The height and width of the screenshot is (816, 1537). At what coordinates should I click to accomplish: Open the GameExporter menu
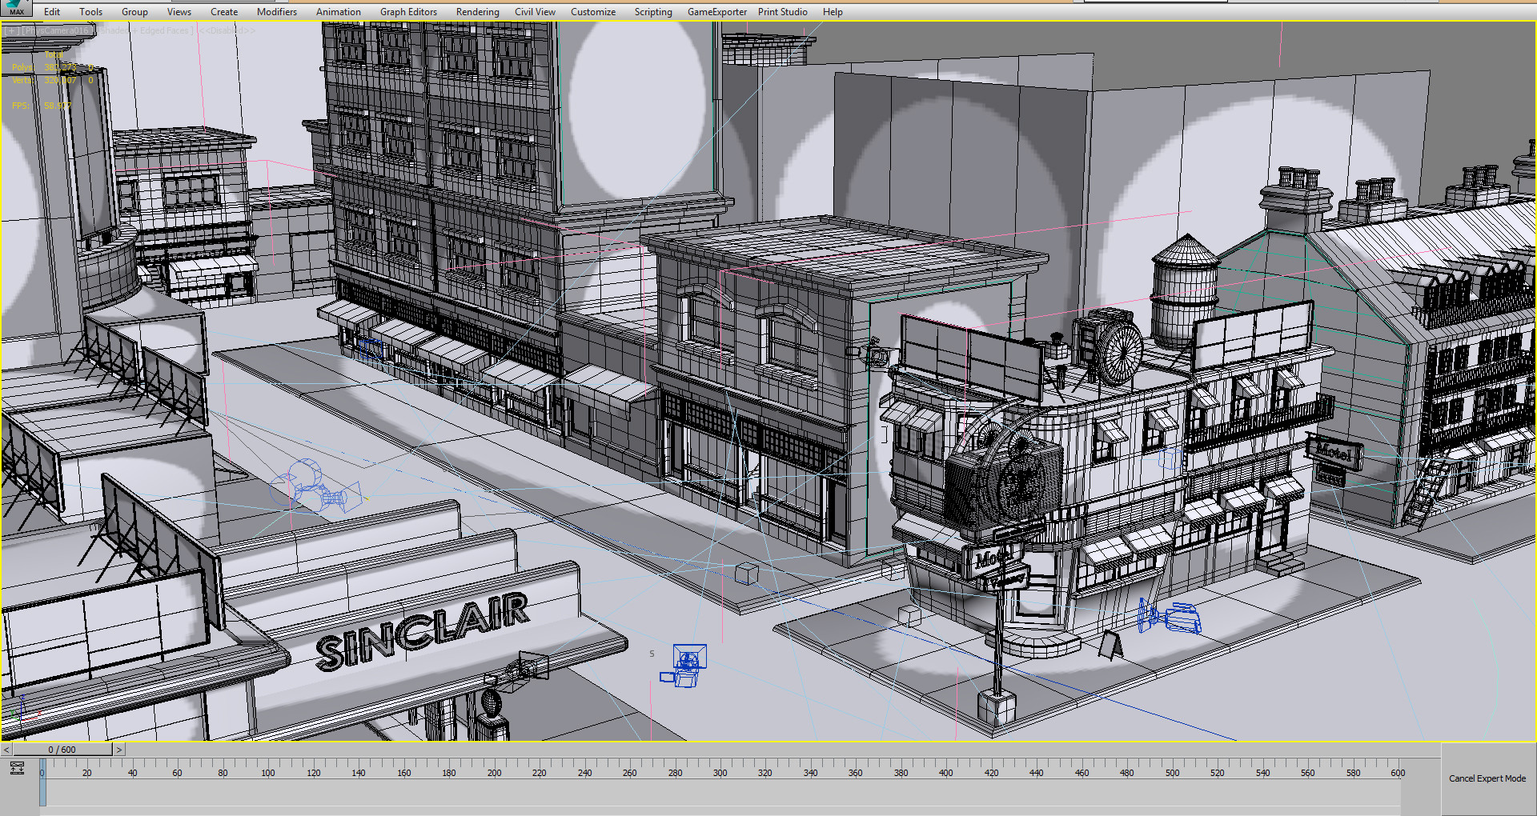click(716, 11)
